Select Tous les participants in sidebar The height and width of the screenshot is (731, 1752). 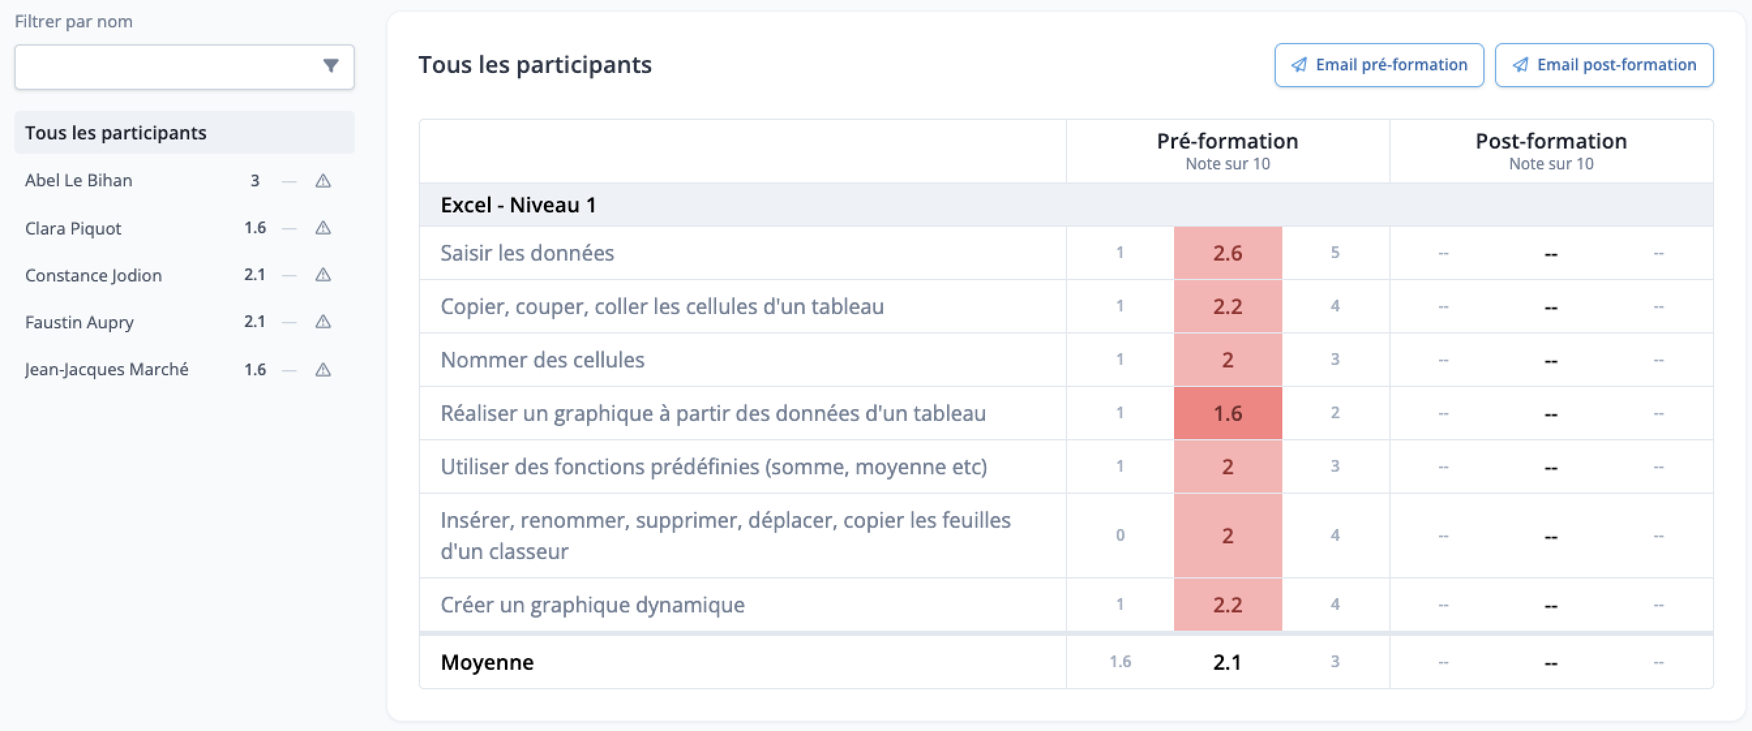click(185, 132)
